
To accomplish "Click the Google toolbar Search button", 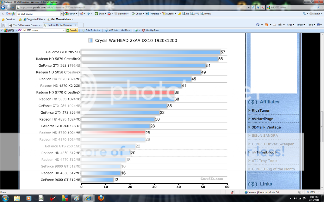I will [70, 14].
